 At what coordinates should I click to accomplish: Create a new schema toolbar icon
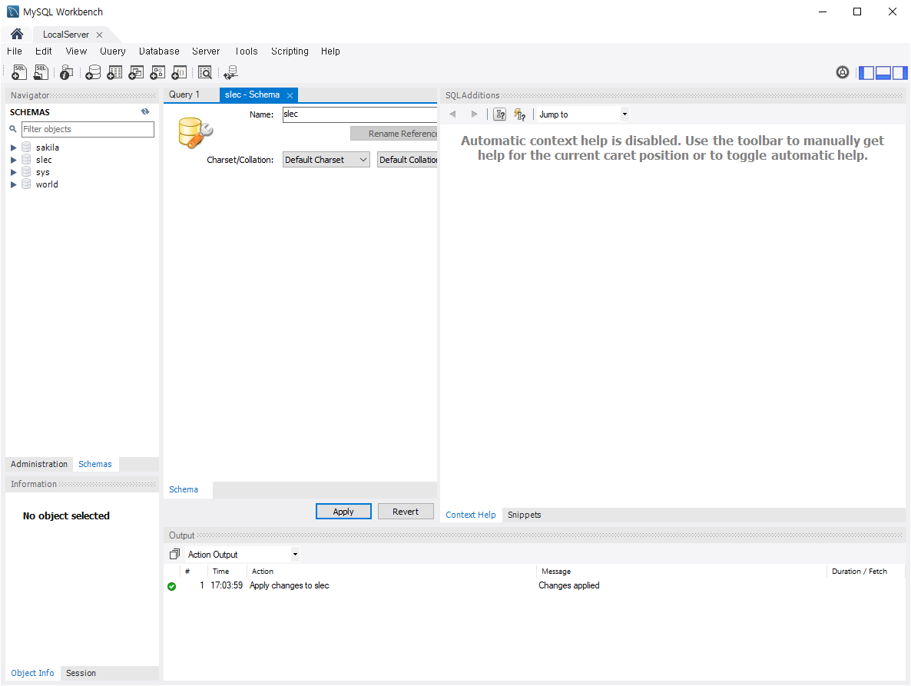pyautogui.click(x=93, y=72)
